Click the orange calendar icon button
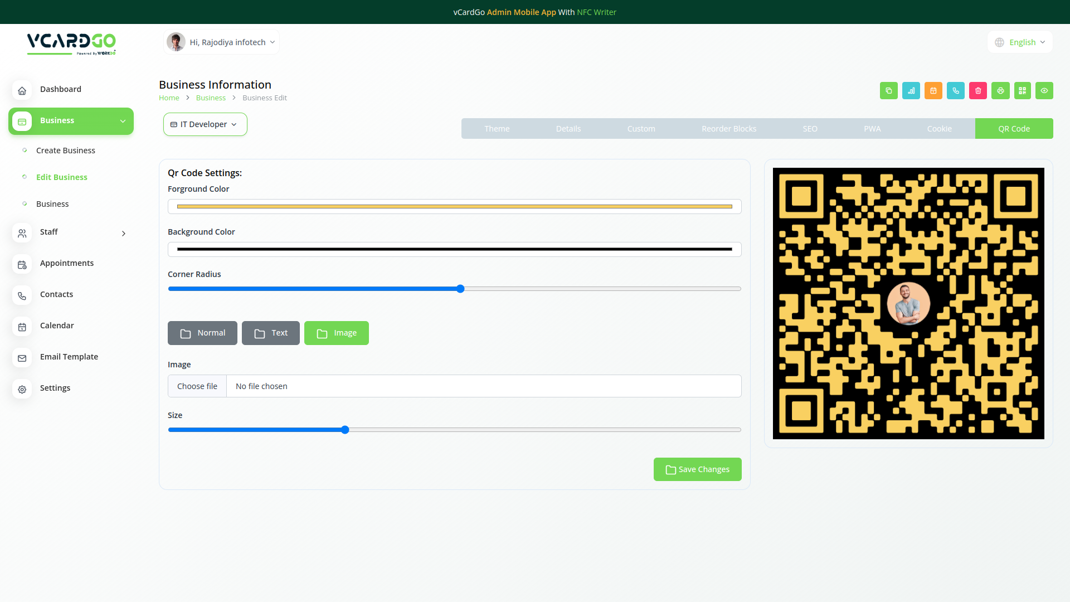The image size is (1070, 602). click(x=933, y=91)
